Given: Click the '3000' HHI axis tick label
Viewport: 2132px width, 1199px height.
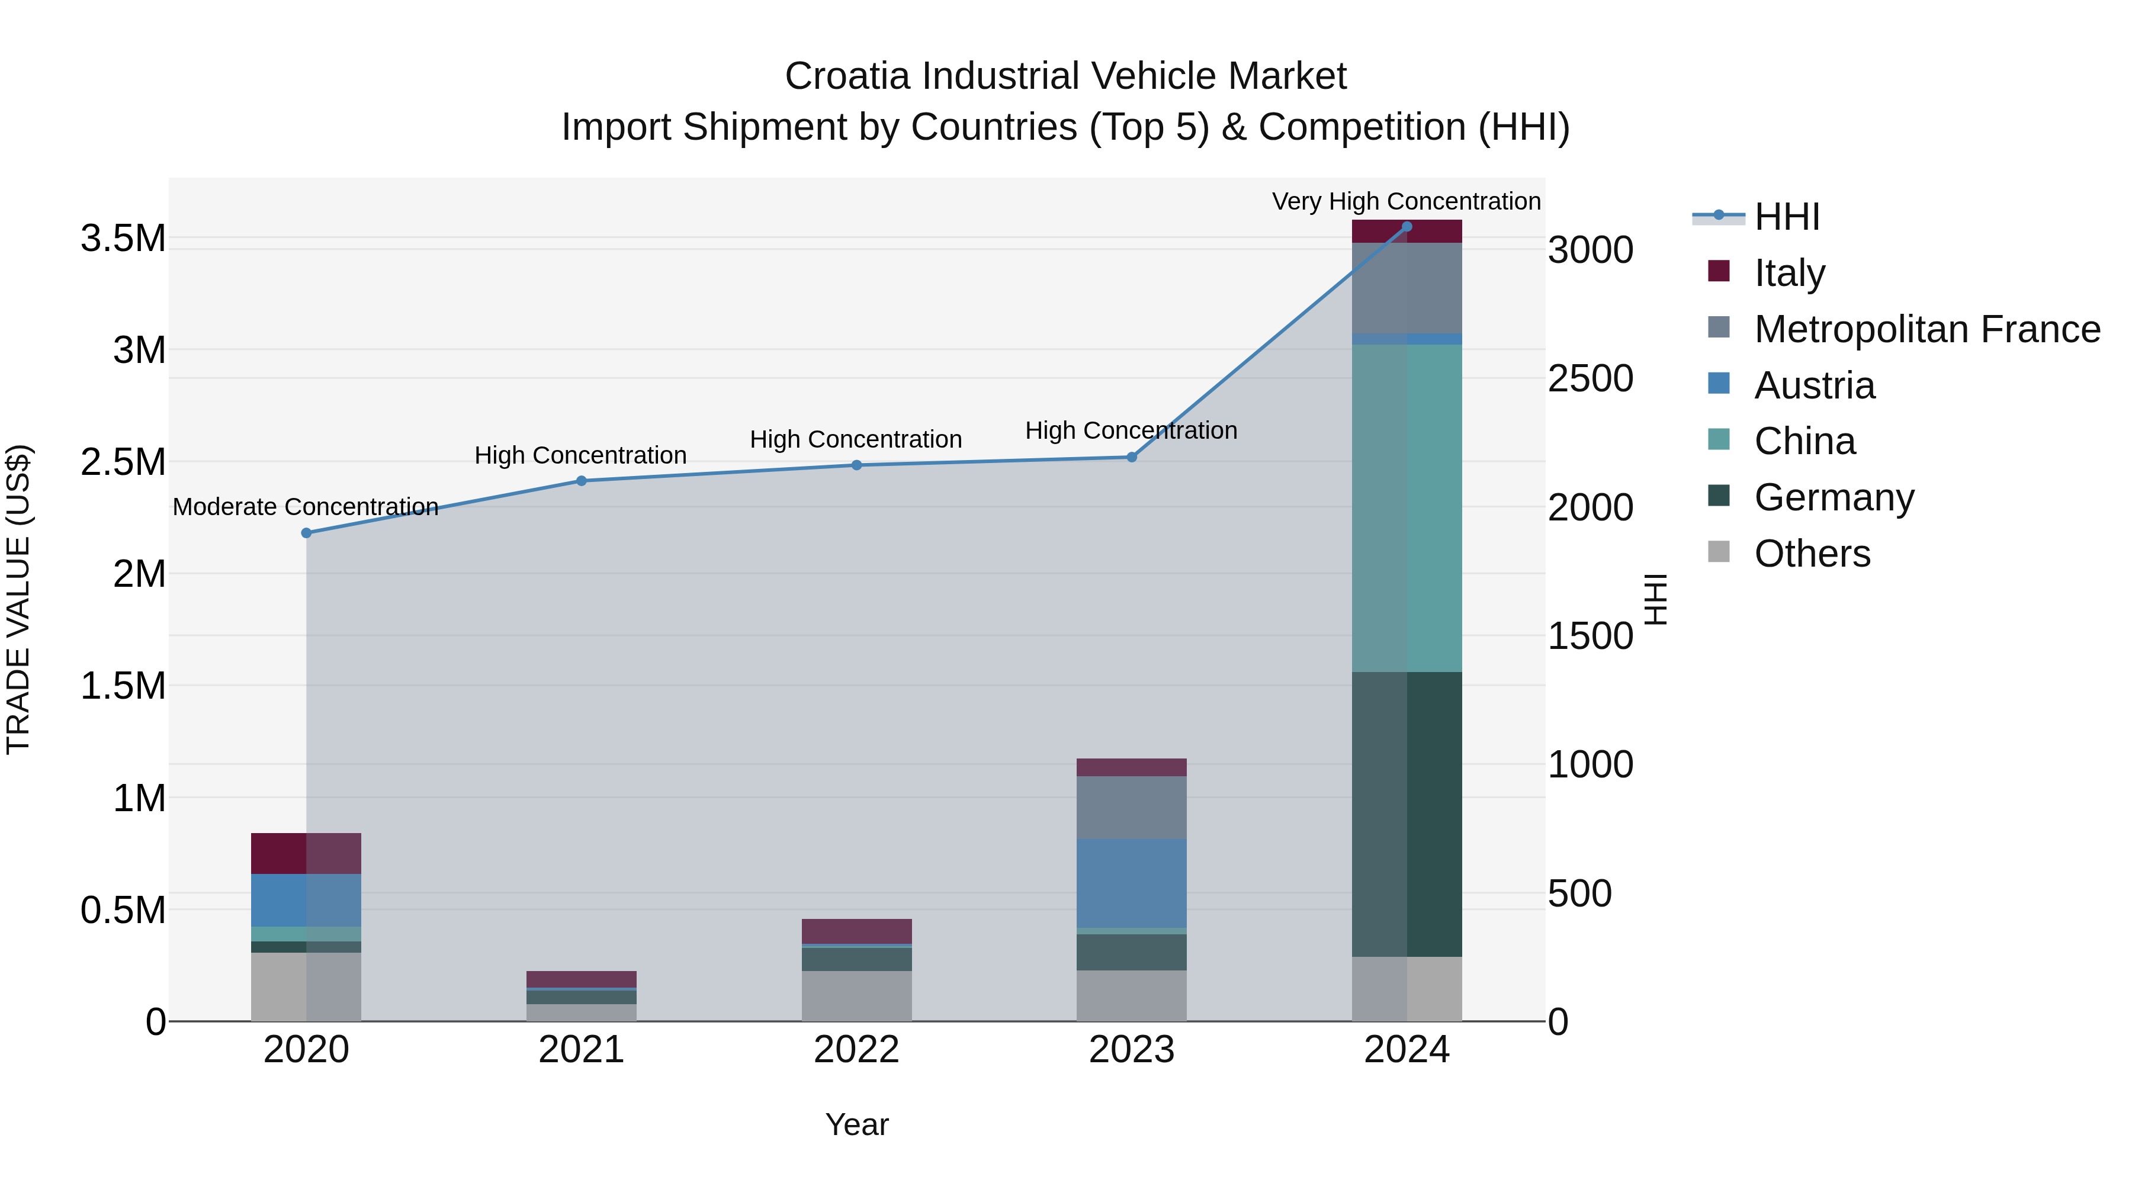Looking at the screenshot, I should (x=1591, y=250).
